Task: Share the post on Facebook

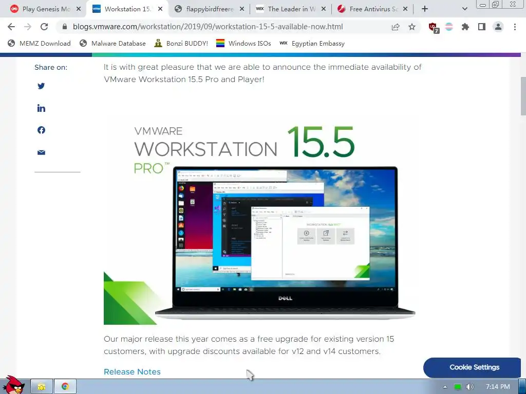Action: (x=41, y=130)
